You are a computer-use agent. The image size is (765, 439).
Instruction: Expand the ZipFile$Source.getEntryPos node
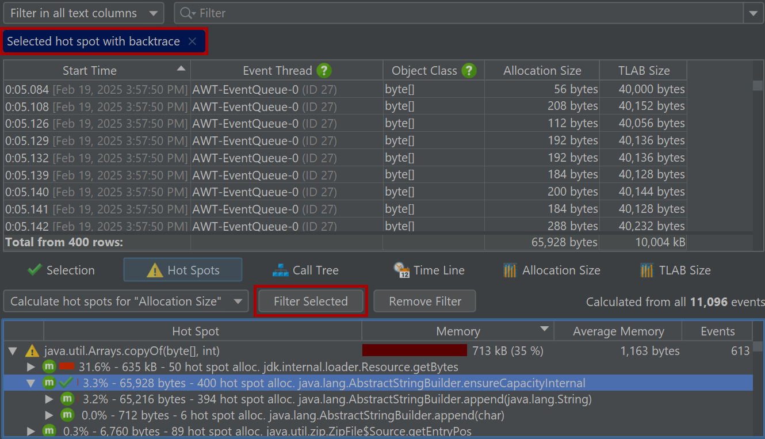pyautogui.click(x=32, y=431)
